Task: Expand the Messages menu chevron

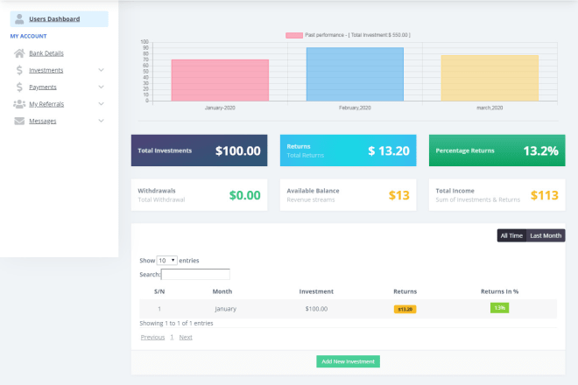Action: point(101,121)
